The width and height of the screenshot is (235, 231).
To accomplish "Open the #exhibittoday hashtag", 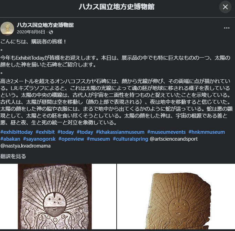I will pos(17,132).
